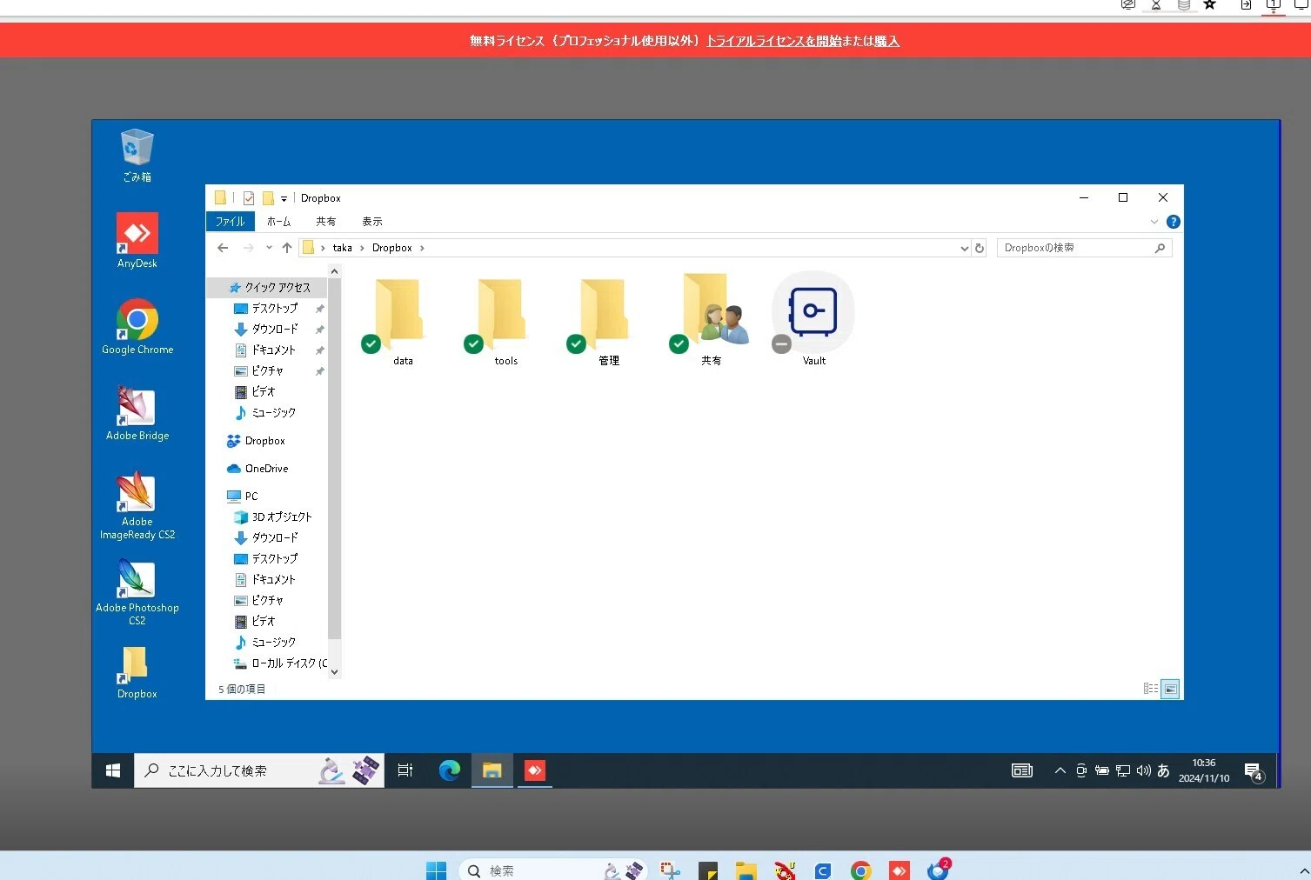Click remote taskbar search box

tap(259, 770)
